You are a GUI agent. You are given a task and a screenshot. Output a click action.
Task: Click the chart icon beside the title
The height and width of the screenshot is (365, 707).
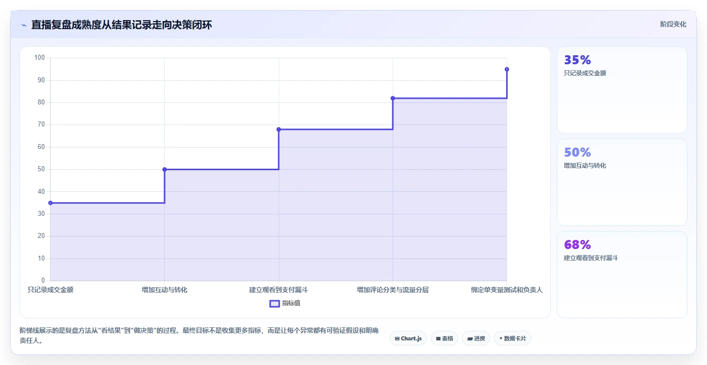[x=24, y=25]
